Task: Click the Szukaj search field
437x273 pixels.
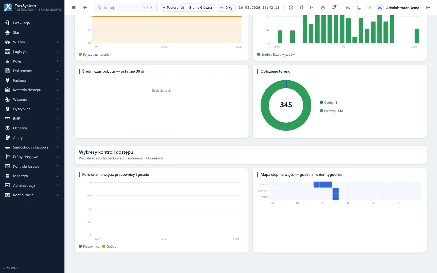Action: pyautogui.click(x=126, y=8)
